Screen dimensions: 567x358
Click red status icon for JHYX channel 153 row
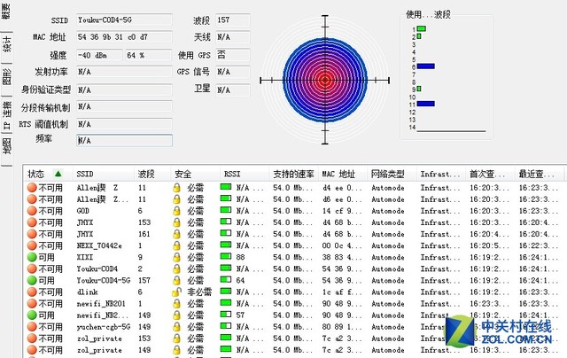32,222
